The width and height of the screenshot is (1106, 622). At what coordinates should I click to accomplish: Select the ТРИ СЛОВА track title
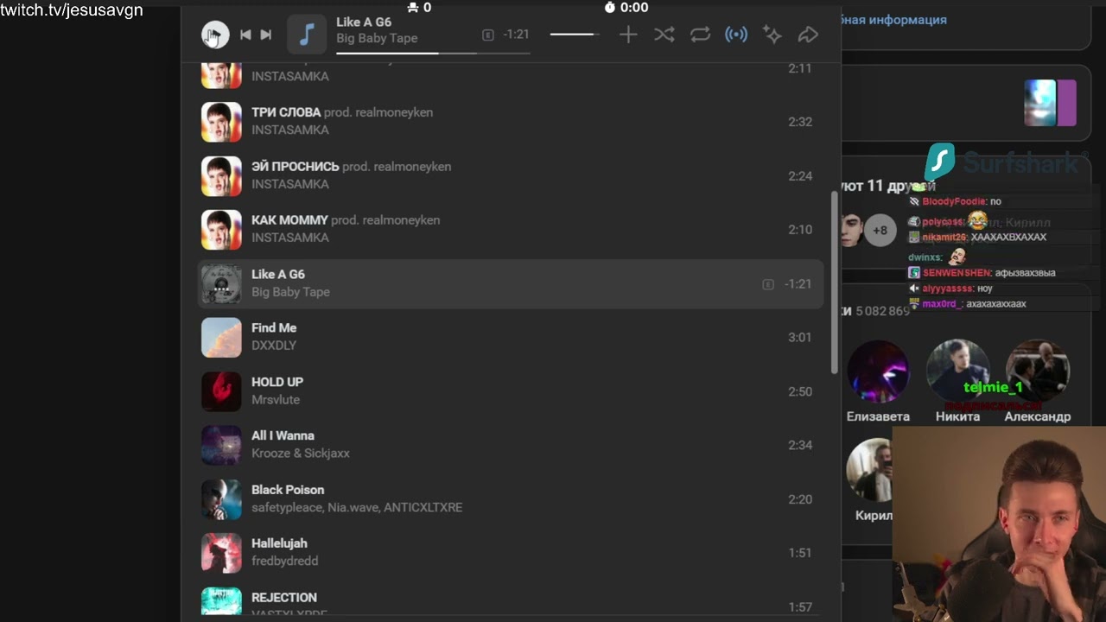click(x=286, y=112)
